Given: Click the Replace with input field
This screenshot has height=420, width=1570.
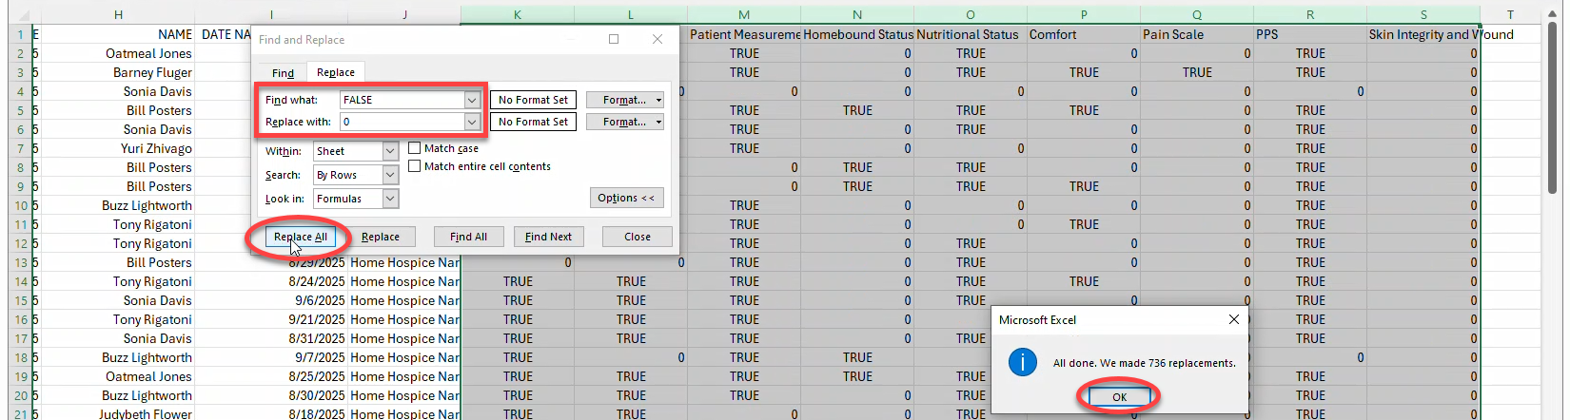Looking at the screenshot, I should [402, 122].
